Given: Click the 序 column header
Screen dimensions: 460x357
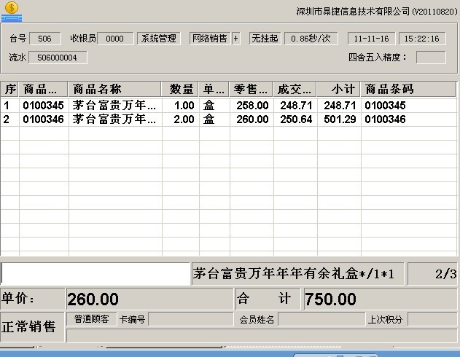Looking at the screenshot, I should [x=9, y=89].
